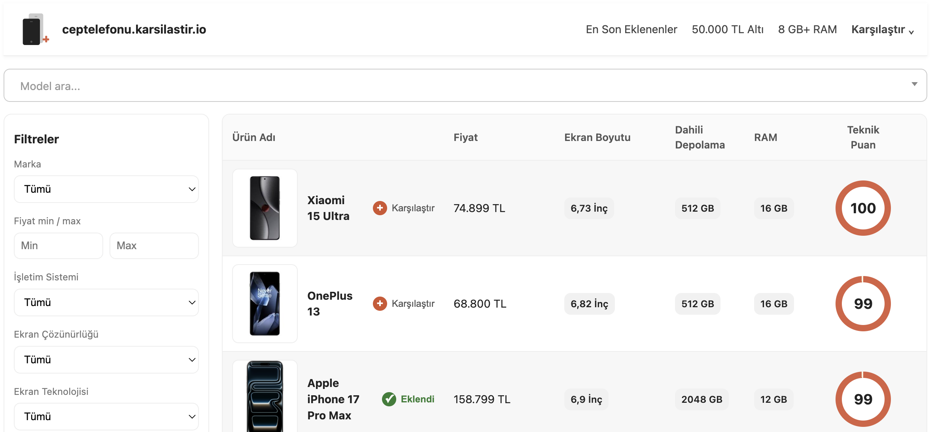Open the iPhone 17 Pro Max product image
Viewport: 934px width, 432px height.
265,397
